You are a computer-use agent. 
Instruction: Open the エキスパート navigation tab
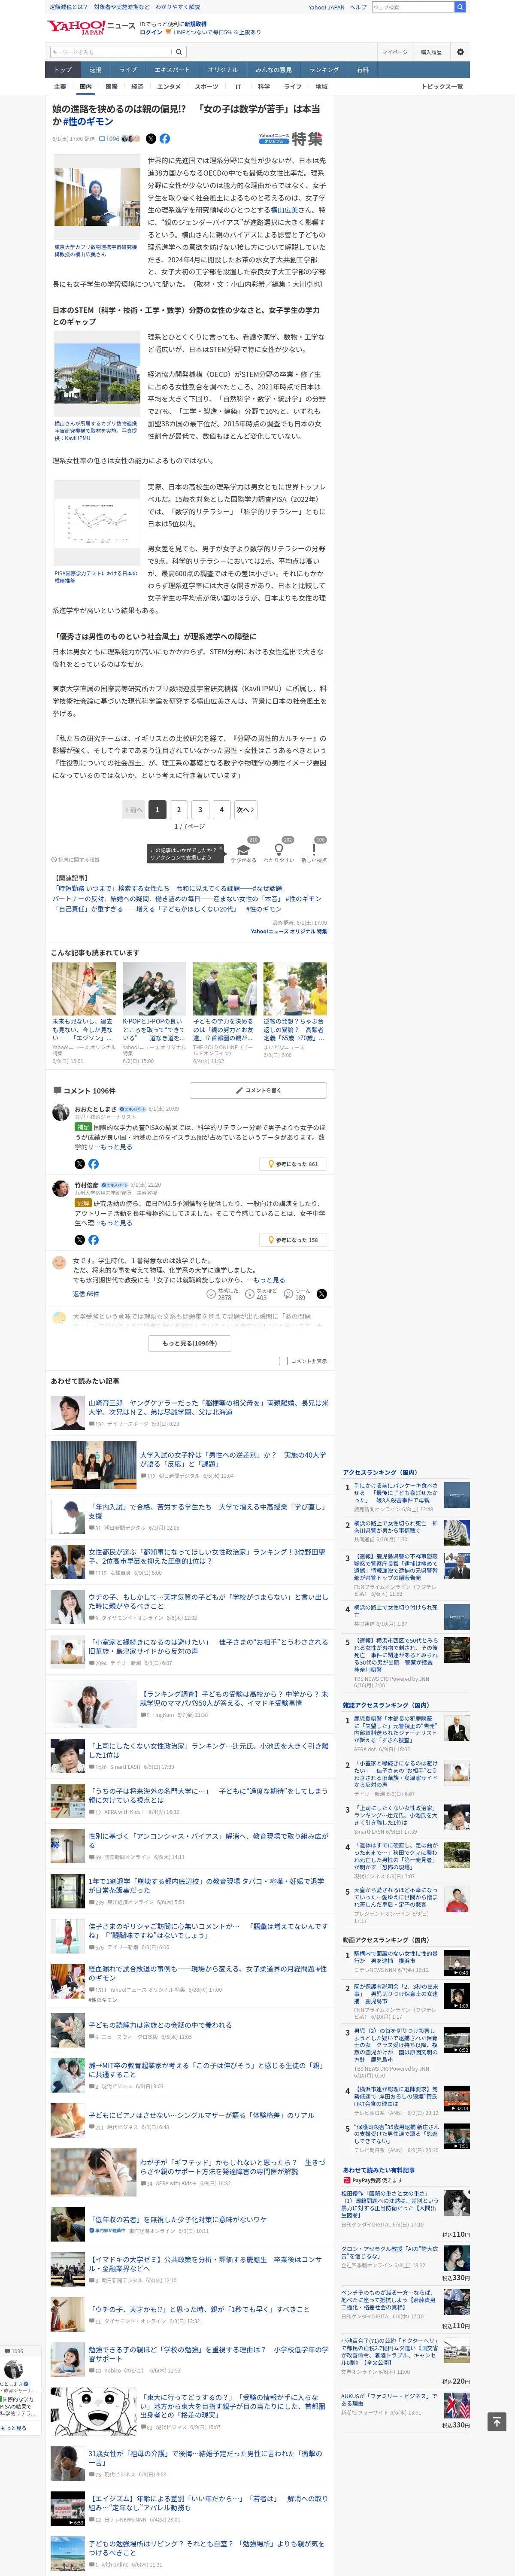coord(172,70)
